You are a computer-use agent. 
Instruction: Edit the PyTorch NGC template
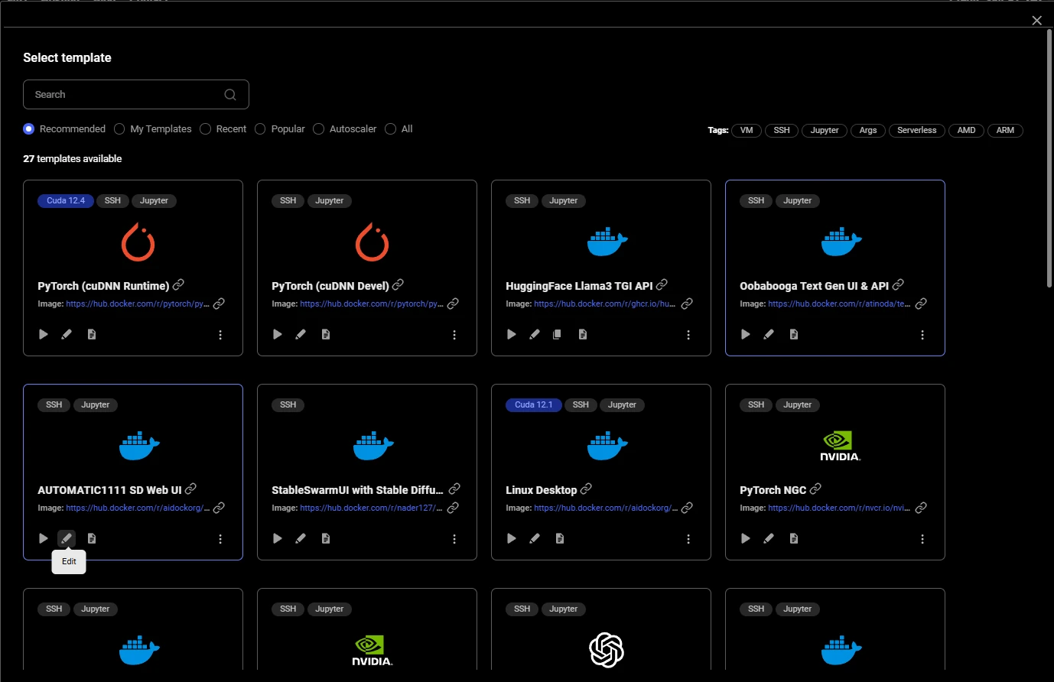(769, 538)
